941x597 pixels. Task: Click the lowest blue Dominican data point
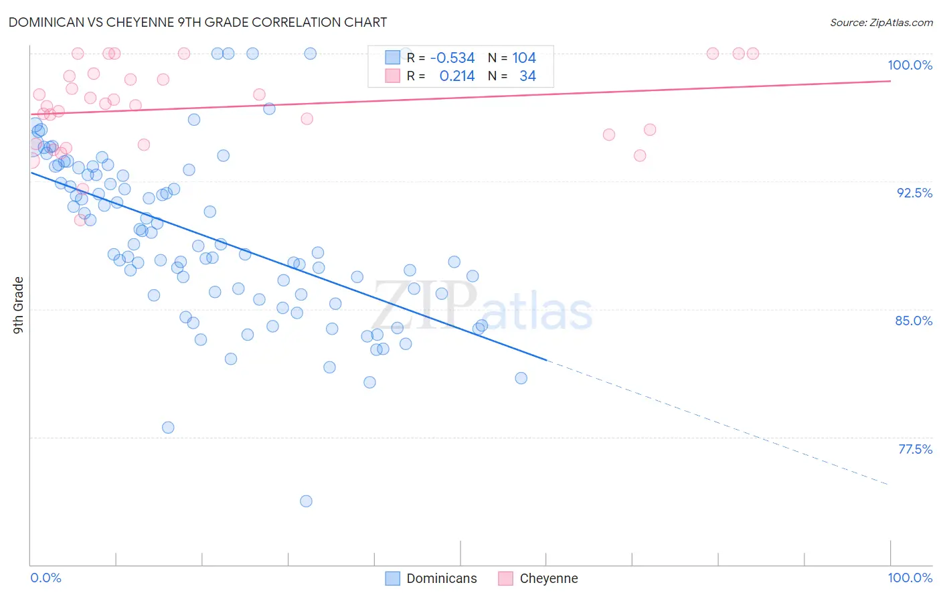(x=306, y=501)
